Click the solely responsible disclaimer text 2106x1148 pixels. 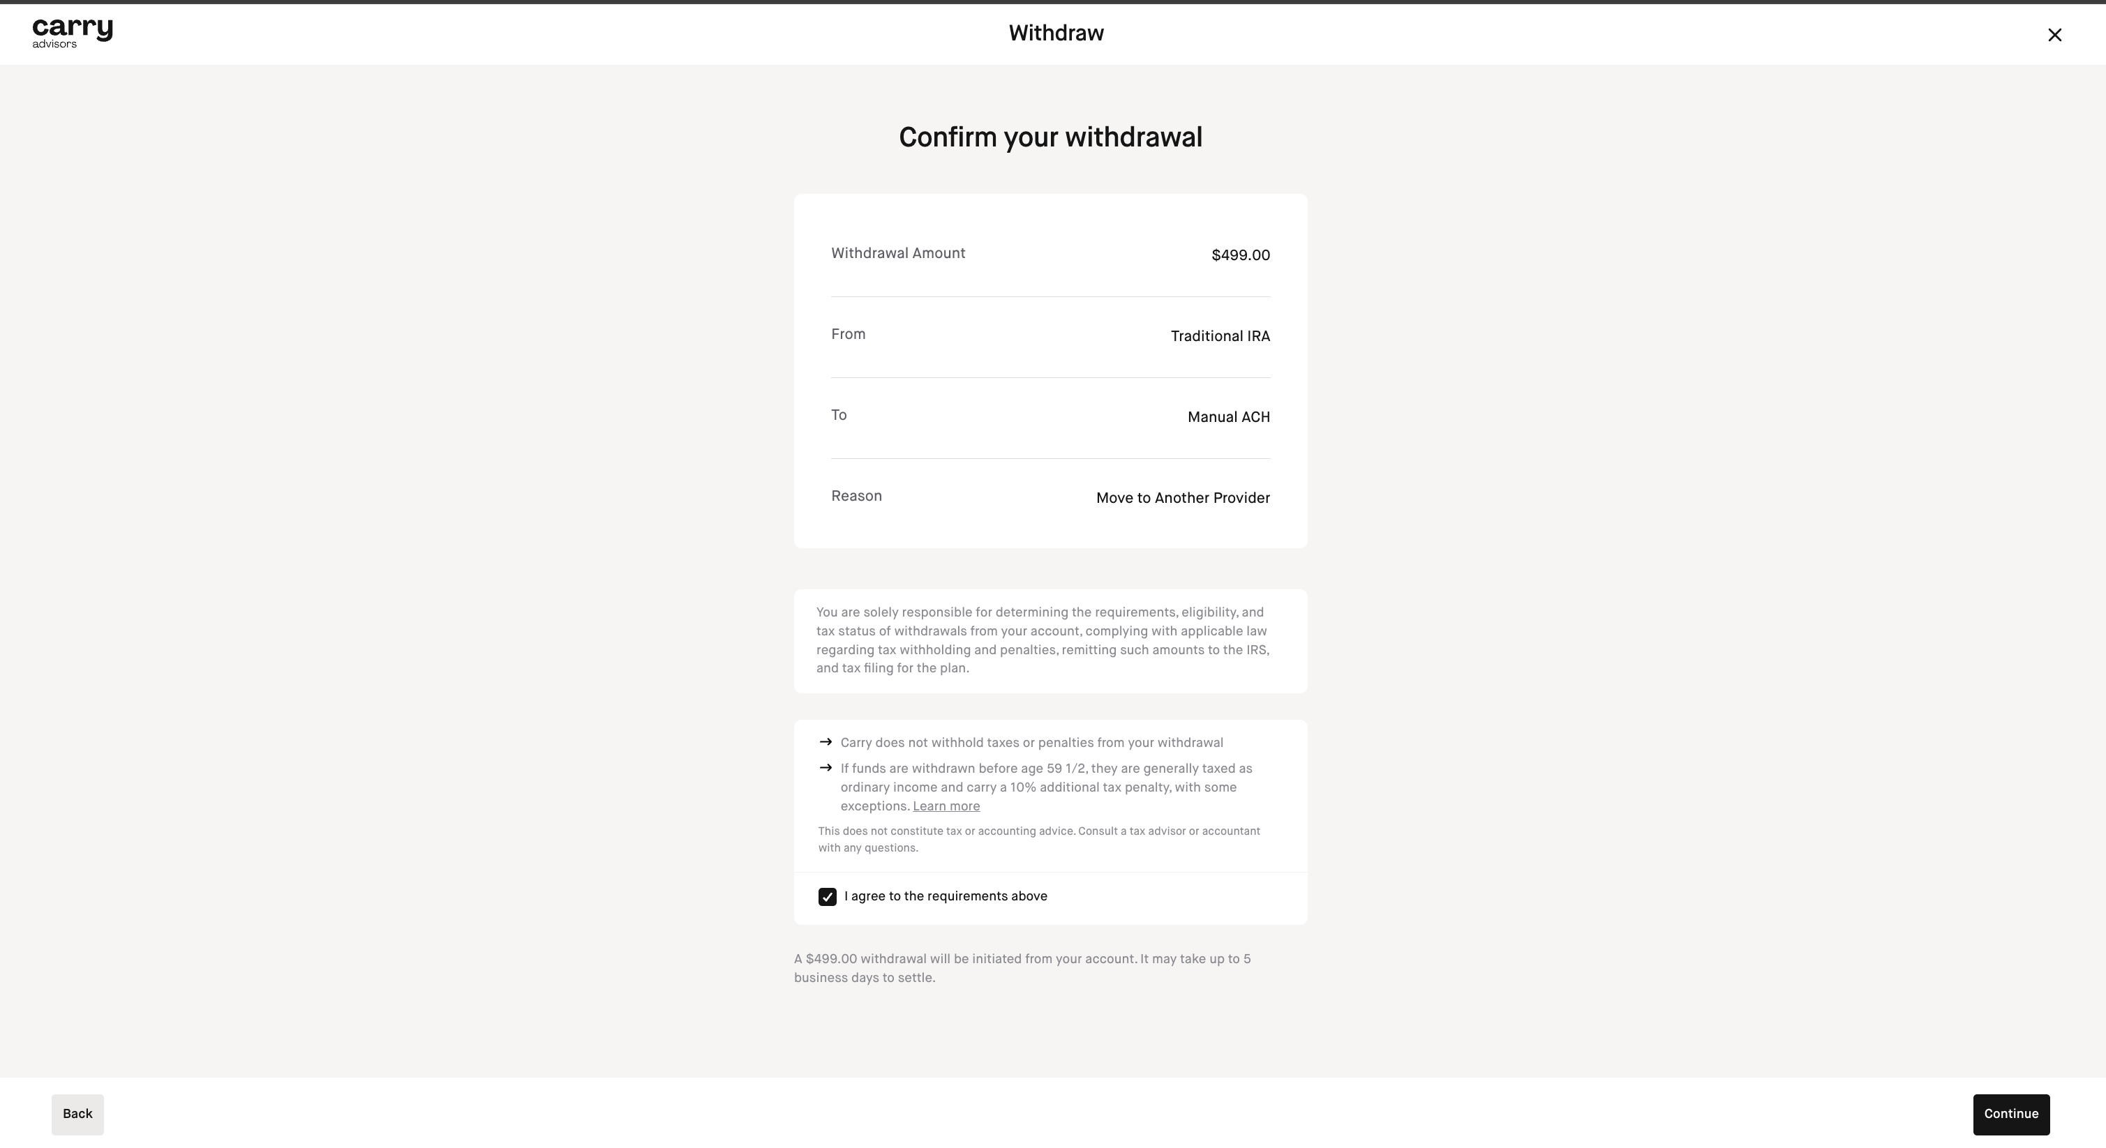tap(1043, 640)
